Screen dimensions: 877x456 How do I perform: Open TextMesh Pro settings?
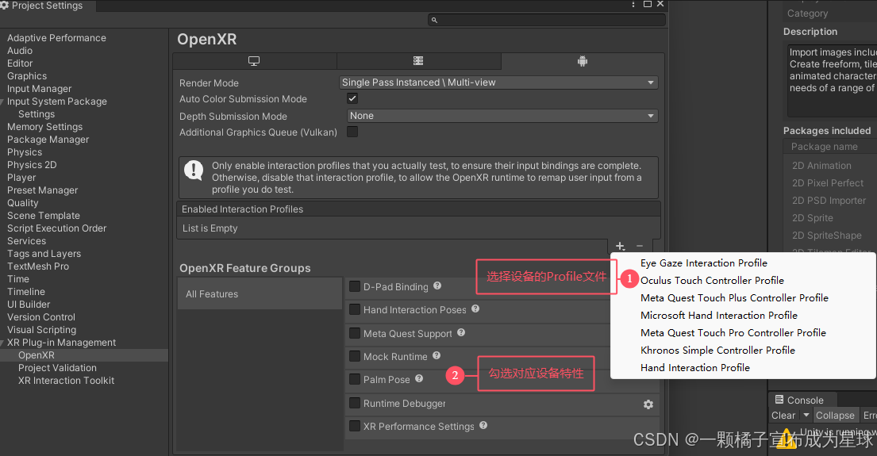click(x=38, y=266)
